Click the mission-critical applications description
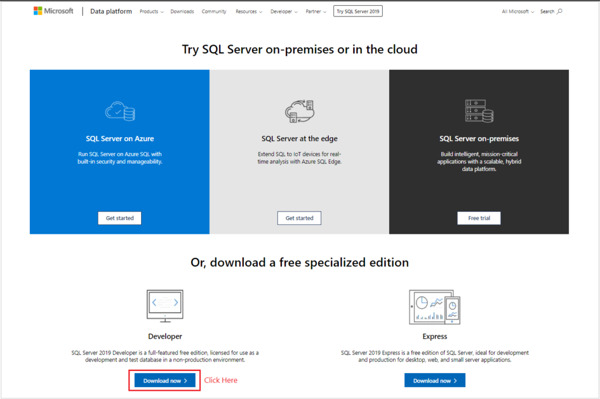Image resolution: width=600 pixels, height=399 pixels. pyautogui.click(x=479, y=162)
